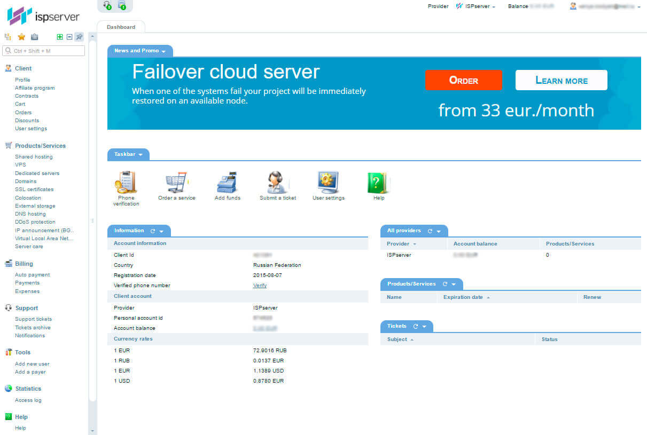This screenshot has height=435, width=647.
Task: Refresh the Information panel
Action: click(x=152, y=231)
